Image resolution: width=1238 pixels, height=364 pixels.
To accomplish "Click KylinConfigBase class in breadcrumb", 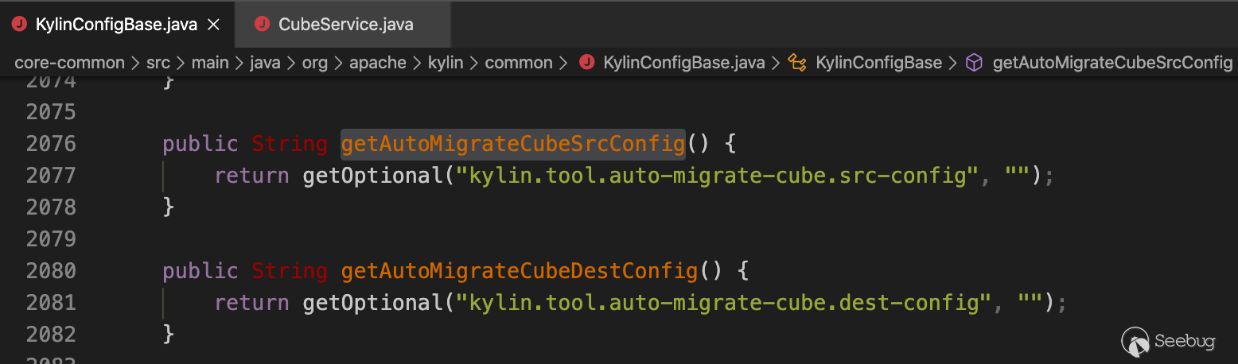I will 878,63.
